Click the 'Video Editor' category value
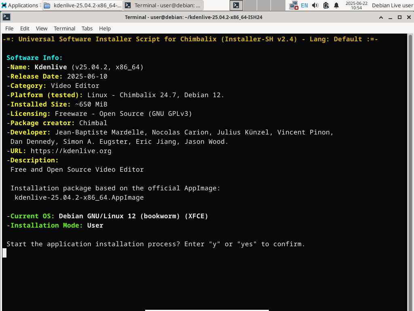414x311 pixels. click(75, 86)
